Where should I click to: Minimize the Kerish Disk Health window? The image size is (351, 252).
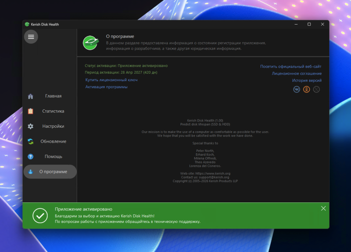click(296, 24)
